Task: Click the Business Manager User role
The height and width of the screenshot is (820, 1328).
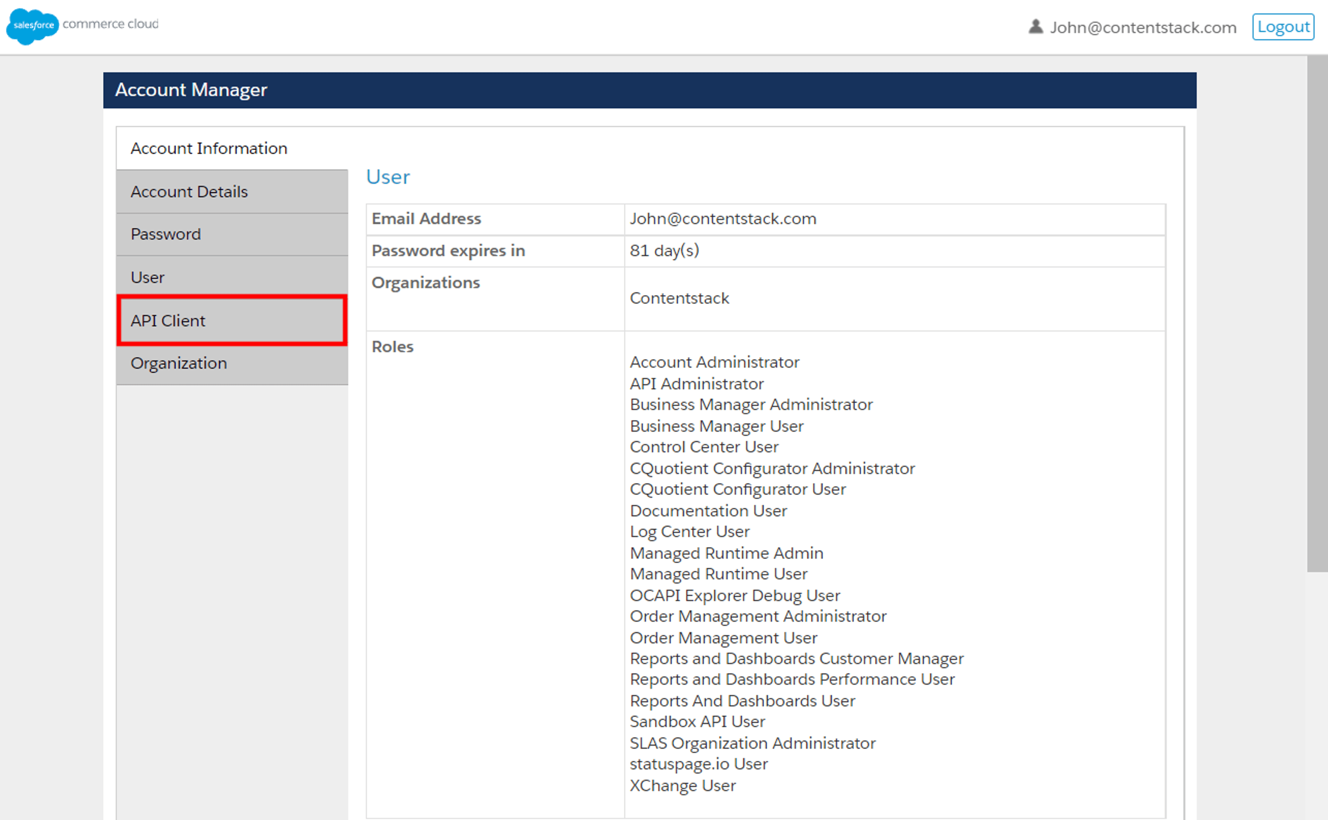Action: (x=717, y=426)
